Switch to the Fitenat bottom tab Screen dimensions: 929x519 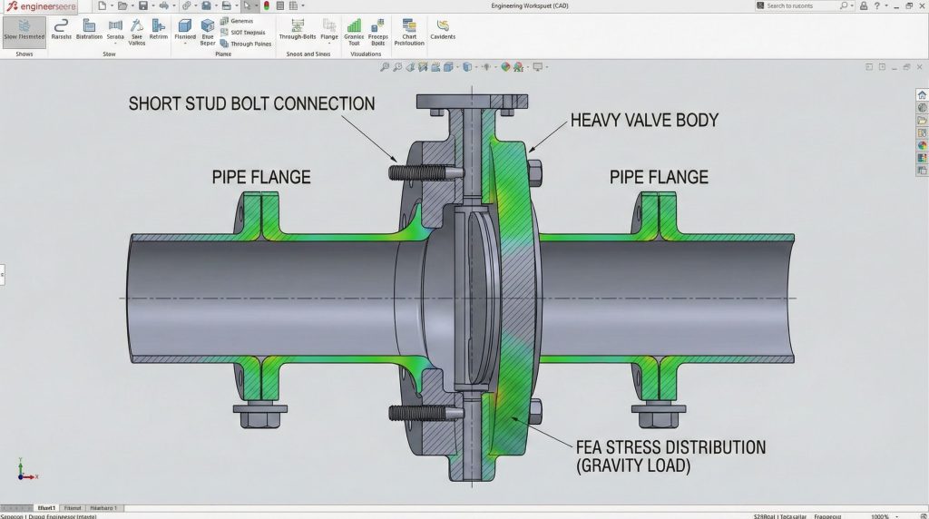tap(73, 507)
